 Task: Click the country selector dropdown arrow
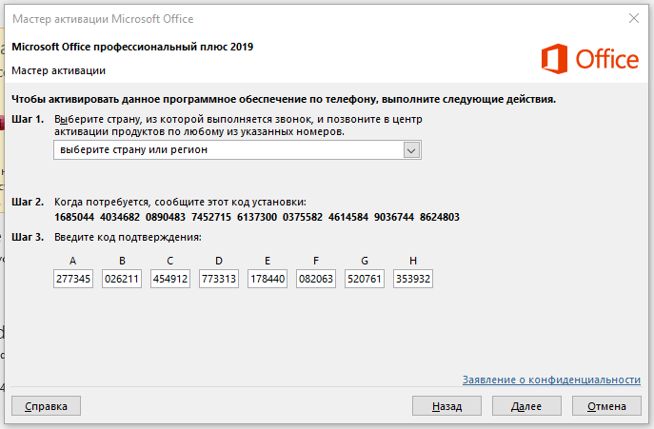point(411,150)
